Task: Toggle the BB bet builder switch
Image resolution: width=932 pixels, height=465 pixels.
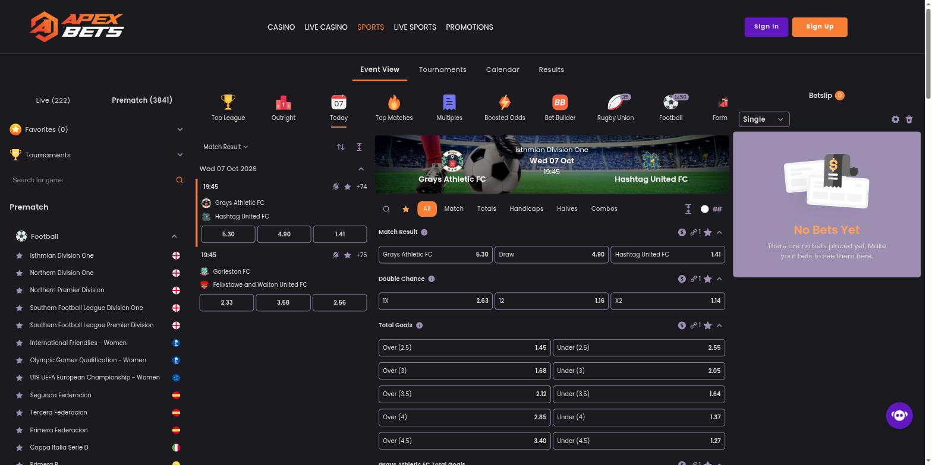Action: click(x=705, y=209)
